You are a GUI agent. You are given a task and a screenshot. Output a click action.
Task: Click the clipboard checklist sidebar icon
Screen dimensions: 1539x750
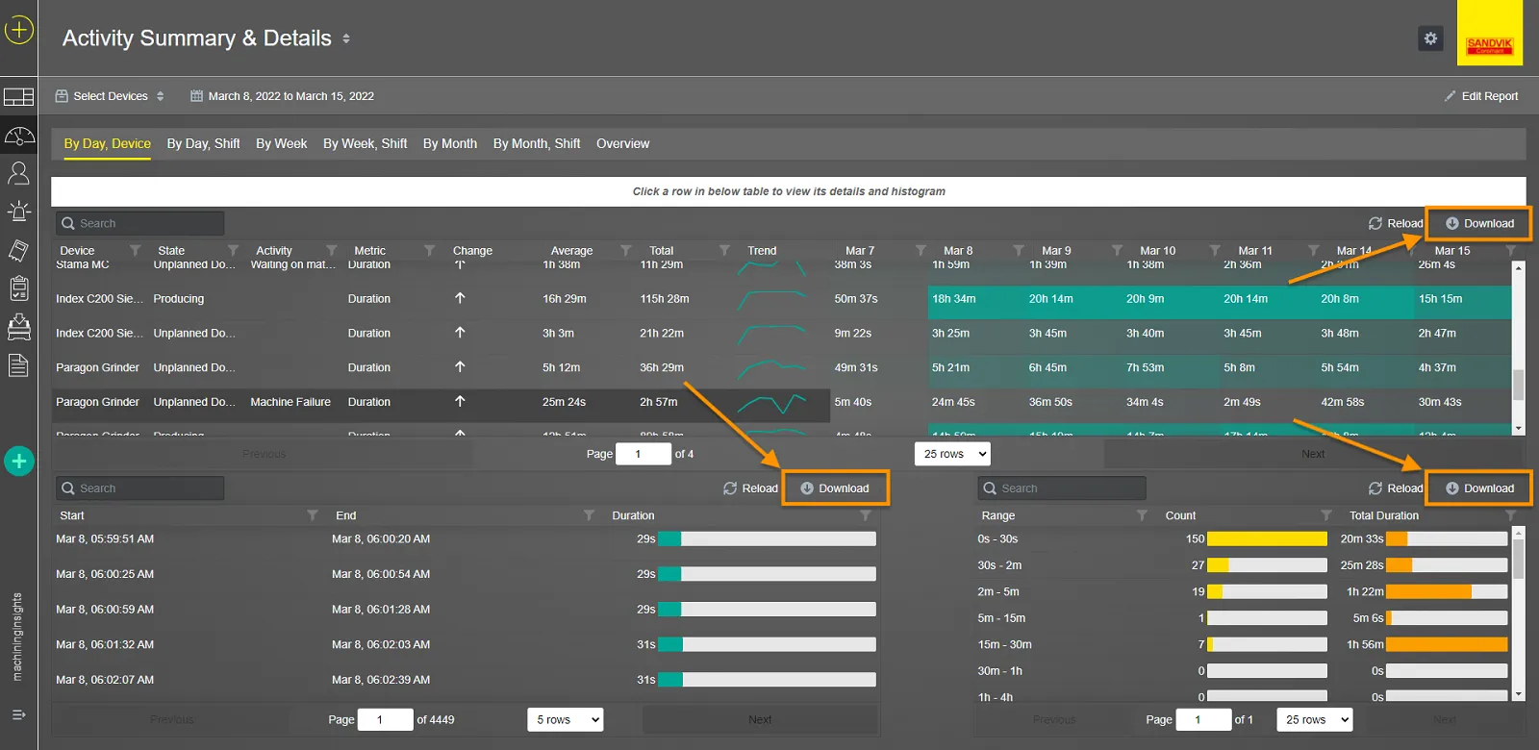click(18, 287)
